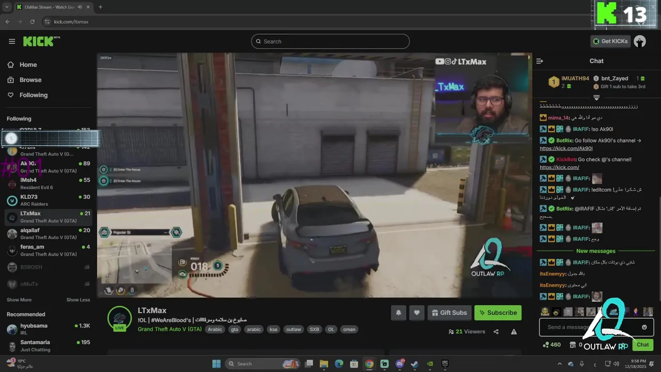
Task: Select the oman tag
Action: [x=349, y=330]
